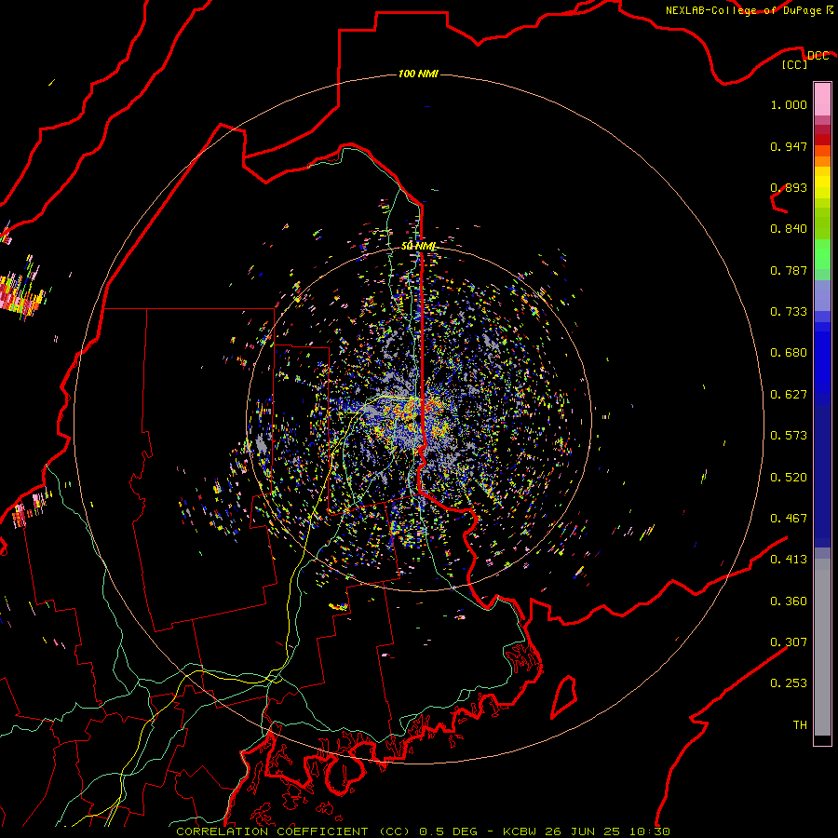The height and width of the screenshot is (838, 838).
Task: Click the 0.947 color scale value
Action: coord(789,146)
